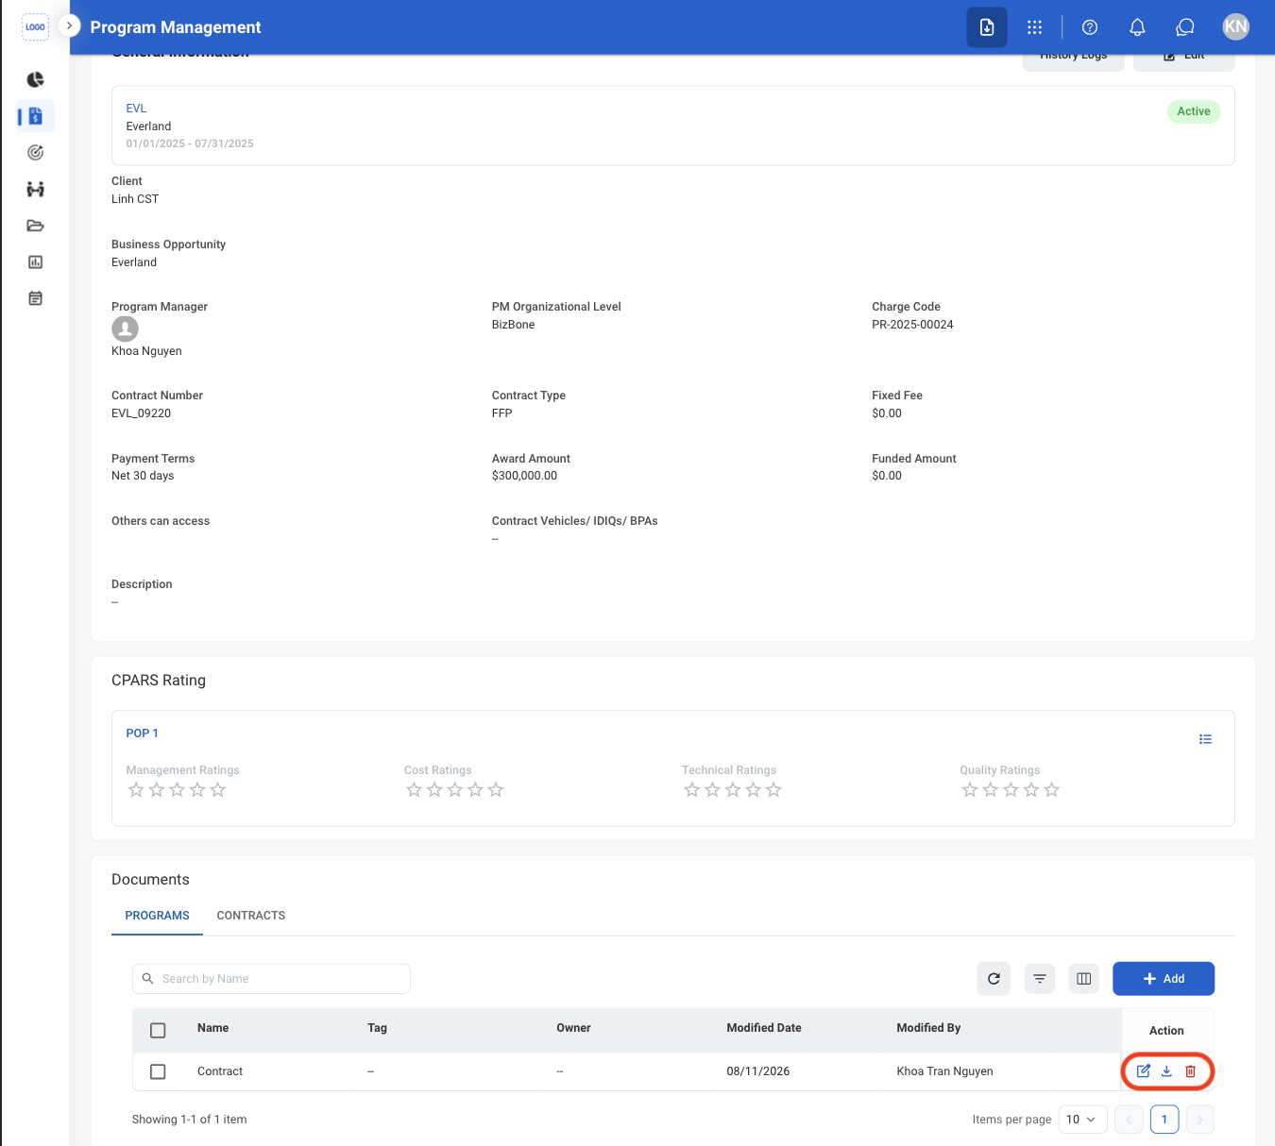1275x1146 pixels.
Task: Sort by the Name column header
Action: [x=213, y=1028]
